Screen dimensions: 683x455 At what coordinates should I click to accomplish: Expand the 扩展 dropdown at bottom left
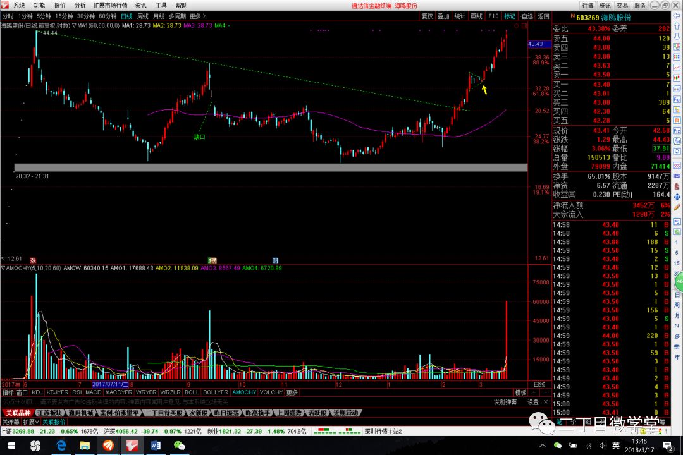pos(31,422)
